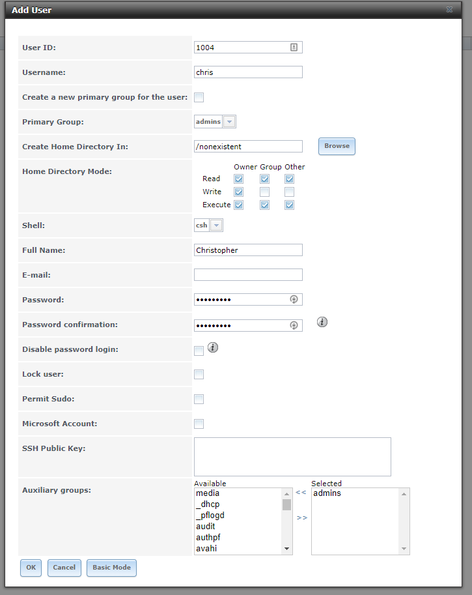The width and height of the screenshot is (472, 595).
Task: Click the Password confirmation field key icon
Action: click(294, 325)
